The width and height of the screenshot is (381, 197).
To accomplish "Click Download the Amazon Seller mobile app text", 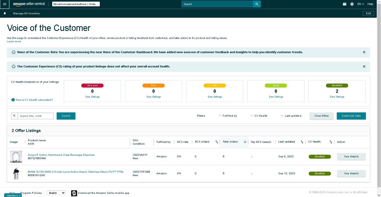I will click(104, 193).
